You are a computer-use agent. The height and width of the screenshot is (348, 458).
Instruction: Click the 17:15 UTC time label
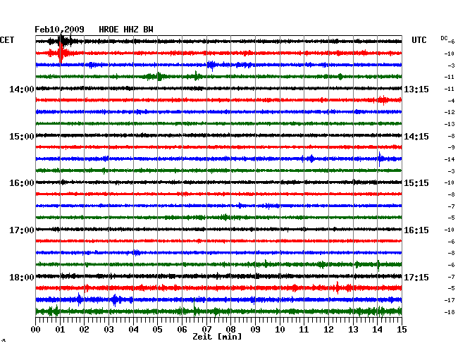coord(416,277)
